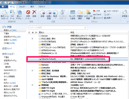Open the NTTコミュニケーションズ message

tap(77, 47)
